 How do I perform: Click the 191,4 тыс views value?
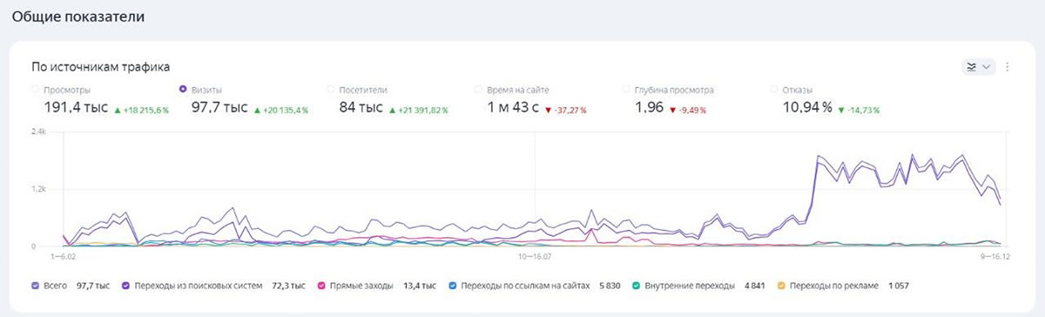pos(76,107)
